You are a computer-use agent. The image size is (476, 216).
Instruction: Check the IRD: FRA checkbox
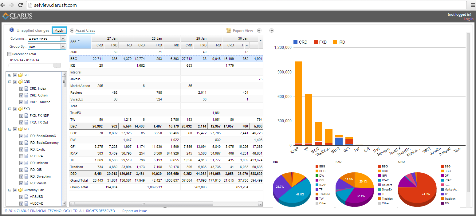click(x=21, y=156)
